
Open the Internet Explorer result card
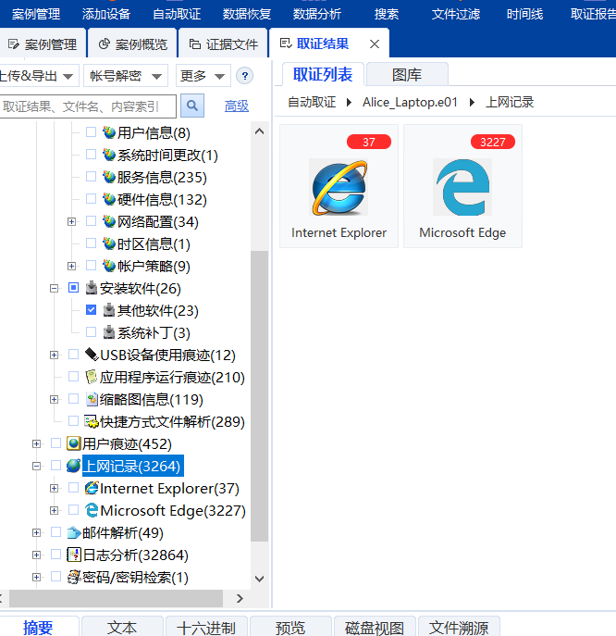click(339, 186)
